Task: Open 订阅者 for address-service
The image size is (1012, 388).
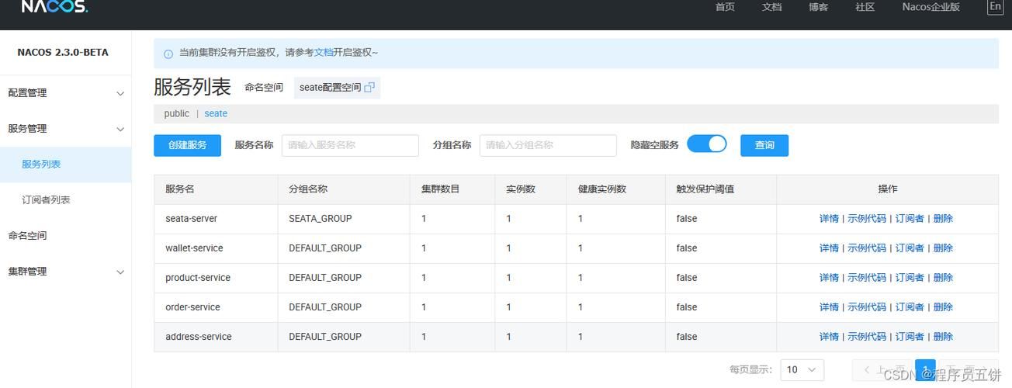Action: point(910,337)
